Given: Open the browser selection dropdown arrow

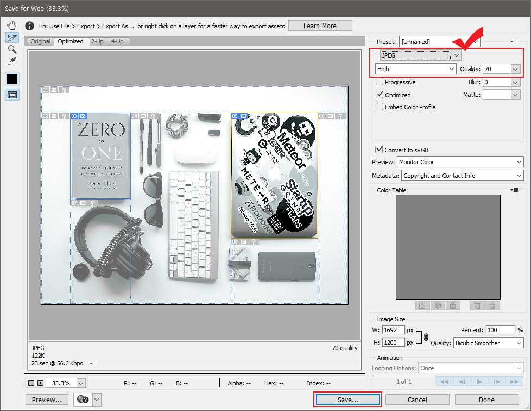Looking at the screenshot, I should (x=97, y=400).
